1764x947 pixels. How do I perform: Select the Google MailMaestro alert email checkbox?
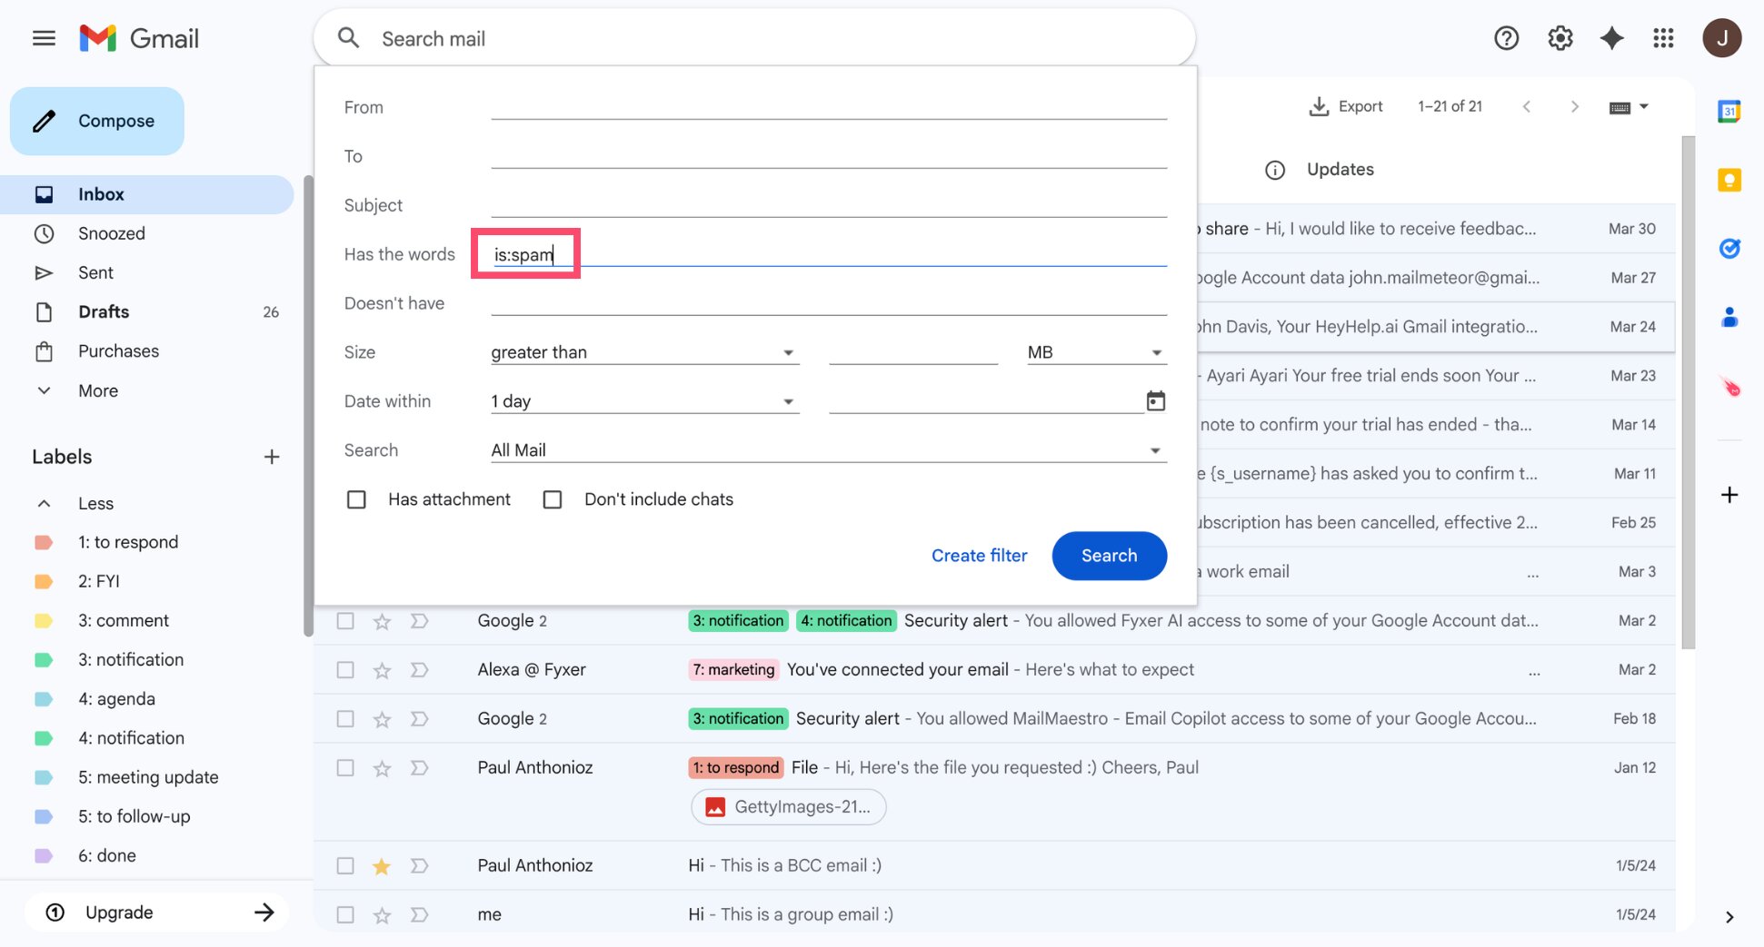click(x=345, y=719)
